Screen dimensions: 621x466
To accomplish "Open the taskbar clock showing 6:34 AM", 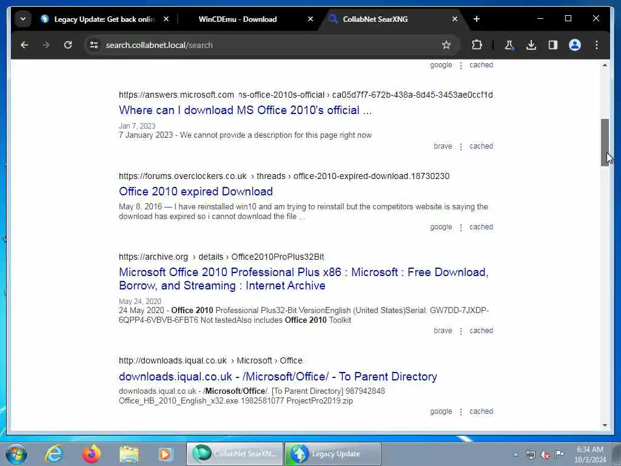I will 590,454.
